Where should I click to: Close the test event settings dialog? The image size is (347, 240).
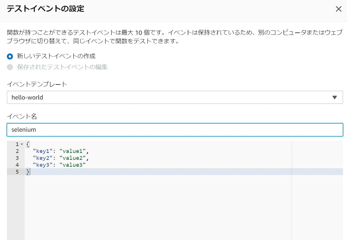click(x=339, y=9)
